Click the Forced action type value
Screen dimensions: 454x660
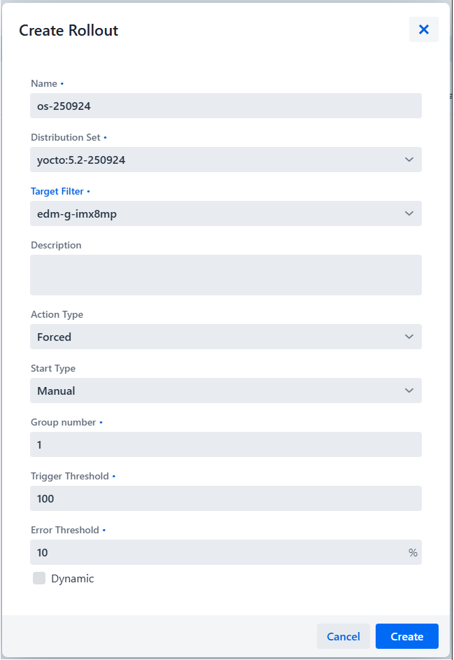(210, 337)
